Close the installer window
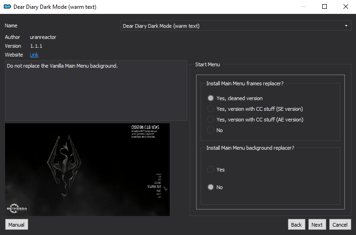Image resolution: width=356 pixels, height=235 pixels. click(345, 6)
